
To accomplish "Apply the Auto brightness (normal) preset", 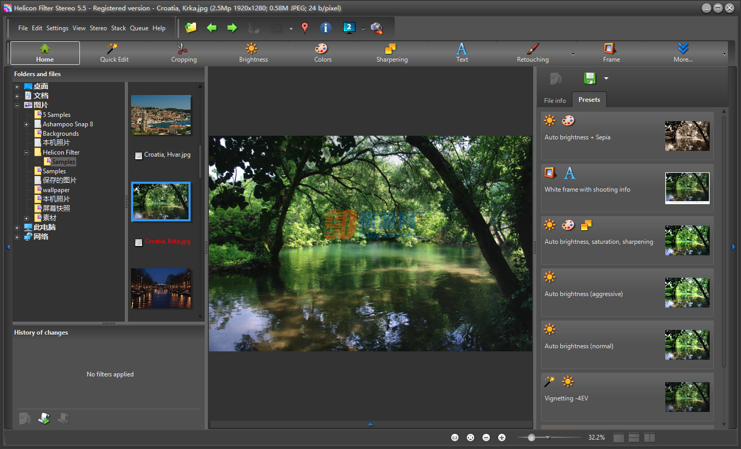I will 627,345.
